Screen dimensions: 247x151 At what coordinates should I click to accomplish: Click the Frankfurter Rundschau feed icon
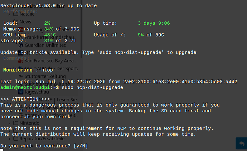click(x=21, y=38)
